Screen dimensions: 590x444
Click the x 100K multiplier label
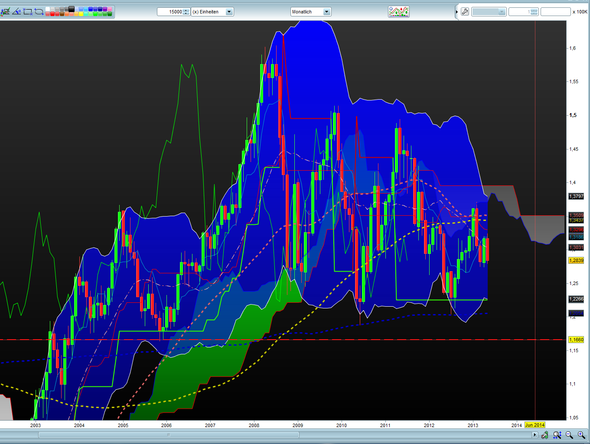(x=580, y=12)
